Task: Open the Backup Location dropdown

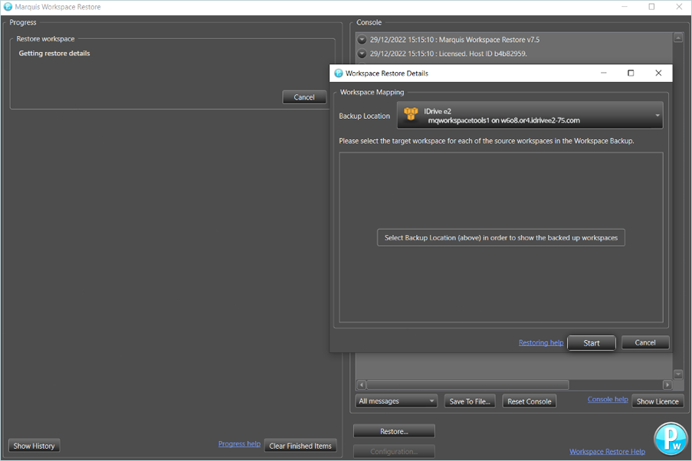Action: coord(530,116)
